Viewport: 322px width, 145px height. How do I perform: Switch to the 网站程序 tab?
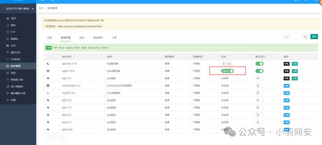(98, 38)
